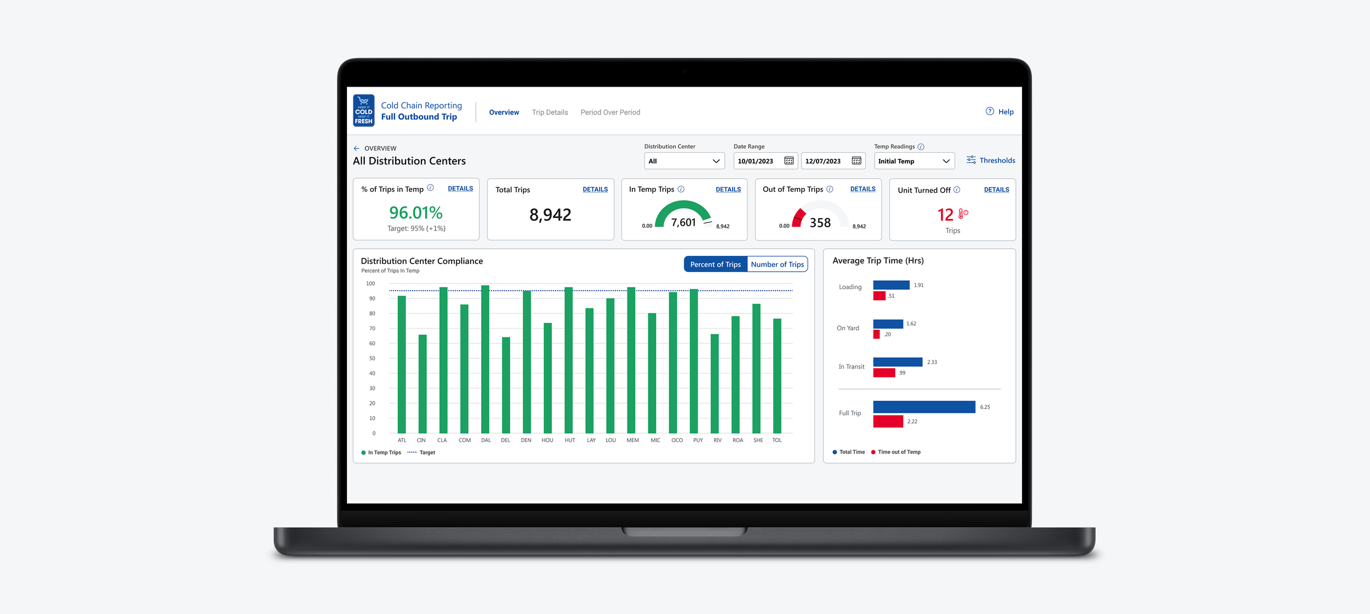Click the red In Transit .99 bar
The image size is (1370, 614).
884,373
